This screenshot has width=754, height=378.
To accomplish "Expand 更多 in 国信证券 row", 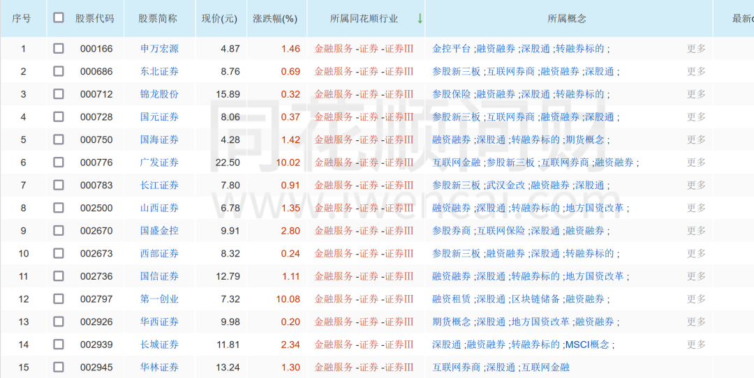I will click(696, 276).
